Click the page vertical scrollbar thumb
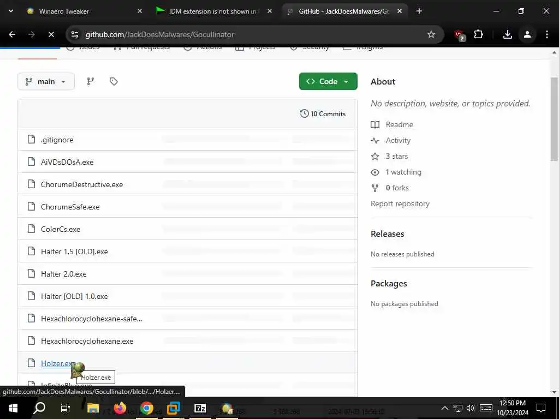559x419 pixels. [x=555, y=118]
